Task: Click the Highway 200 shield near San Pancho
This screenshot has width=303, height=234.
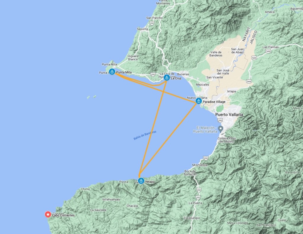Action: tap(152, 23)
